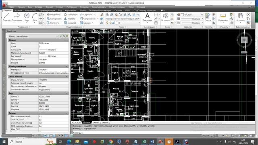Click the Группа group icon
This screenshot has height=145, width=258.
tap(208, 17)
